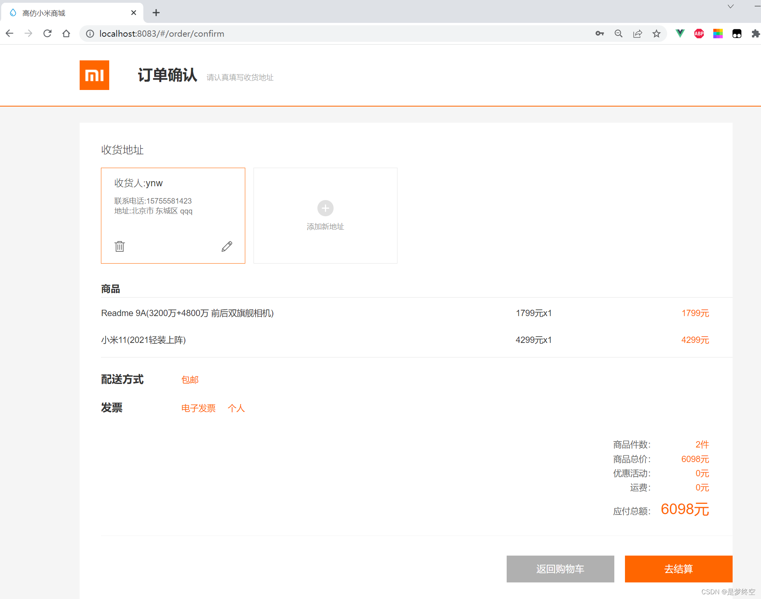Select the ynw shipping address card
761x599 pixels.
tap(173, 215)
